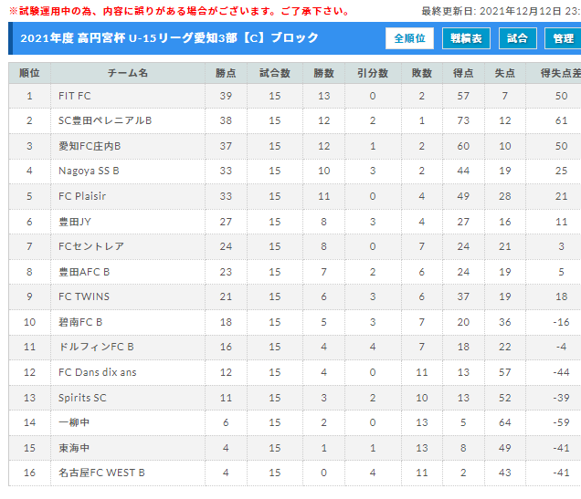
Task: Click the FC TWINS team name
Action: pos(84,296)
